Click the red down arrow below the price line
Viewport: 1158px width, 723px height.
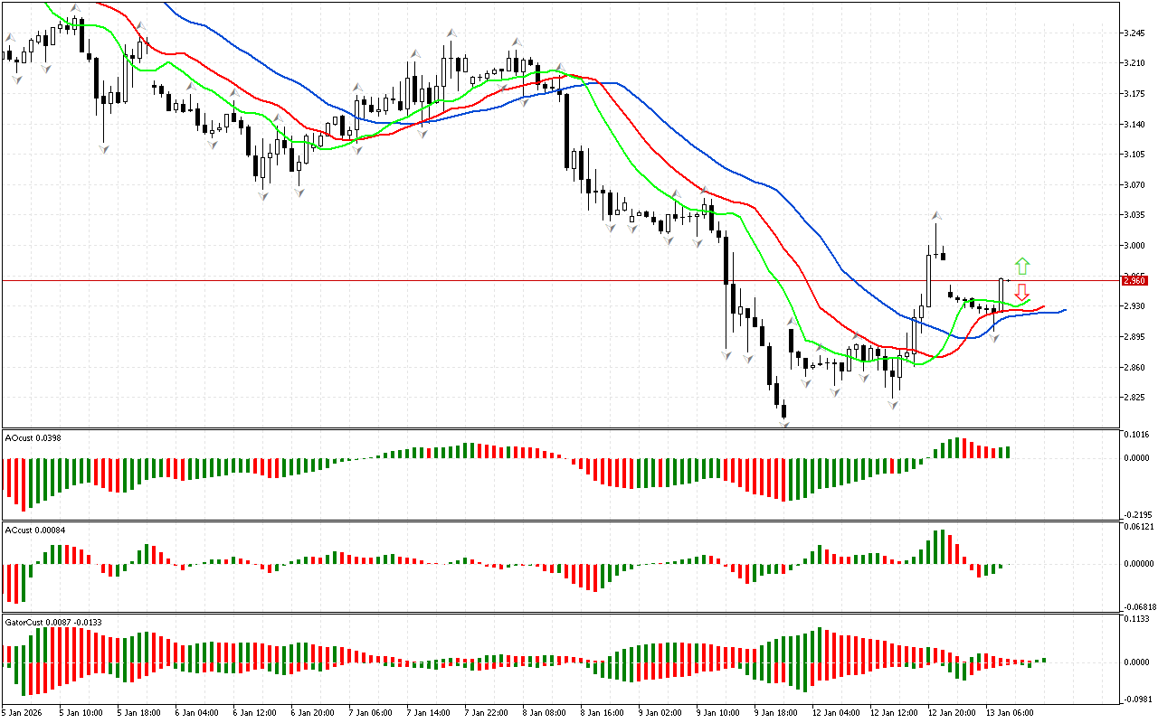(1021, 292)
